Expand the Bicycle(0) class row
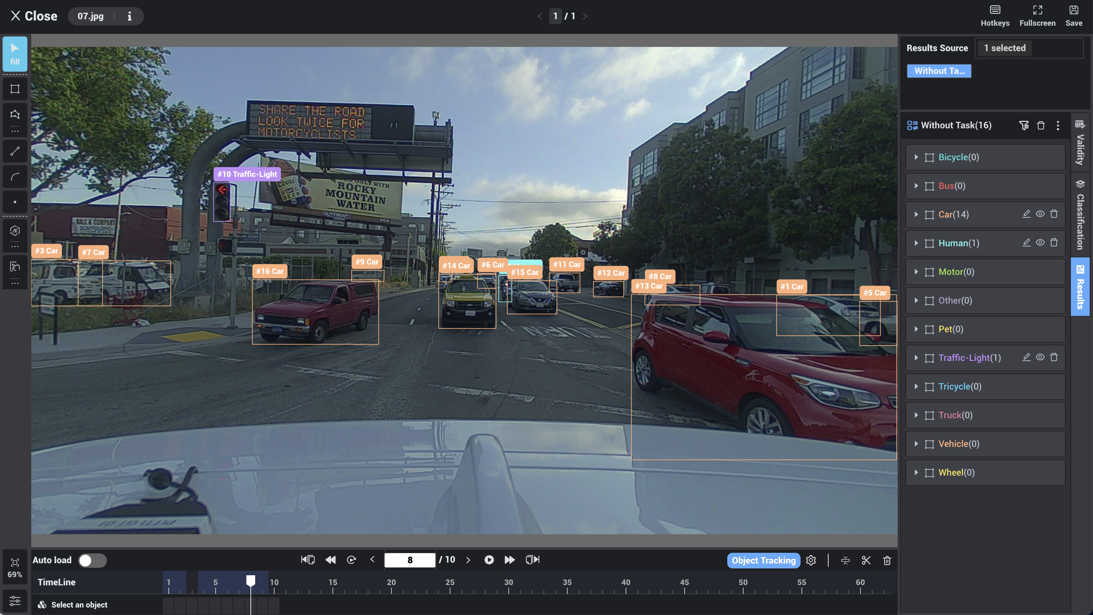 916,157
